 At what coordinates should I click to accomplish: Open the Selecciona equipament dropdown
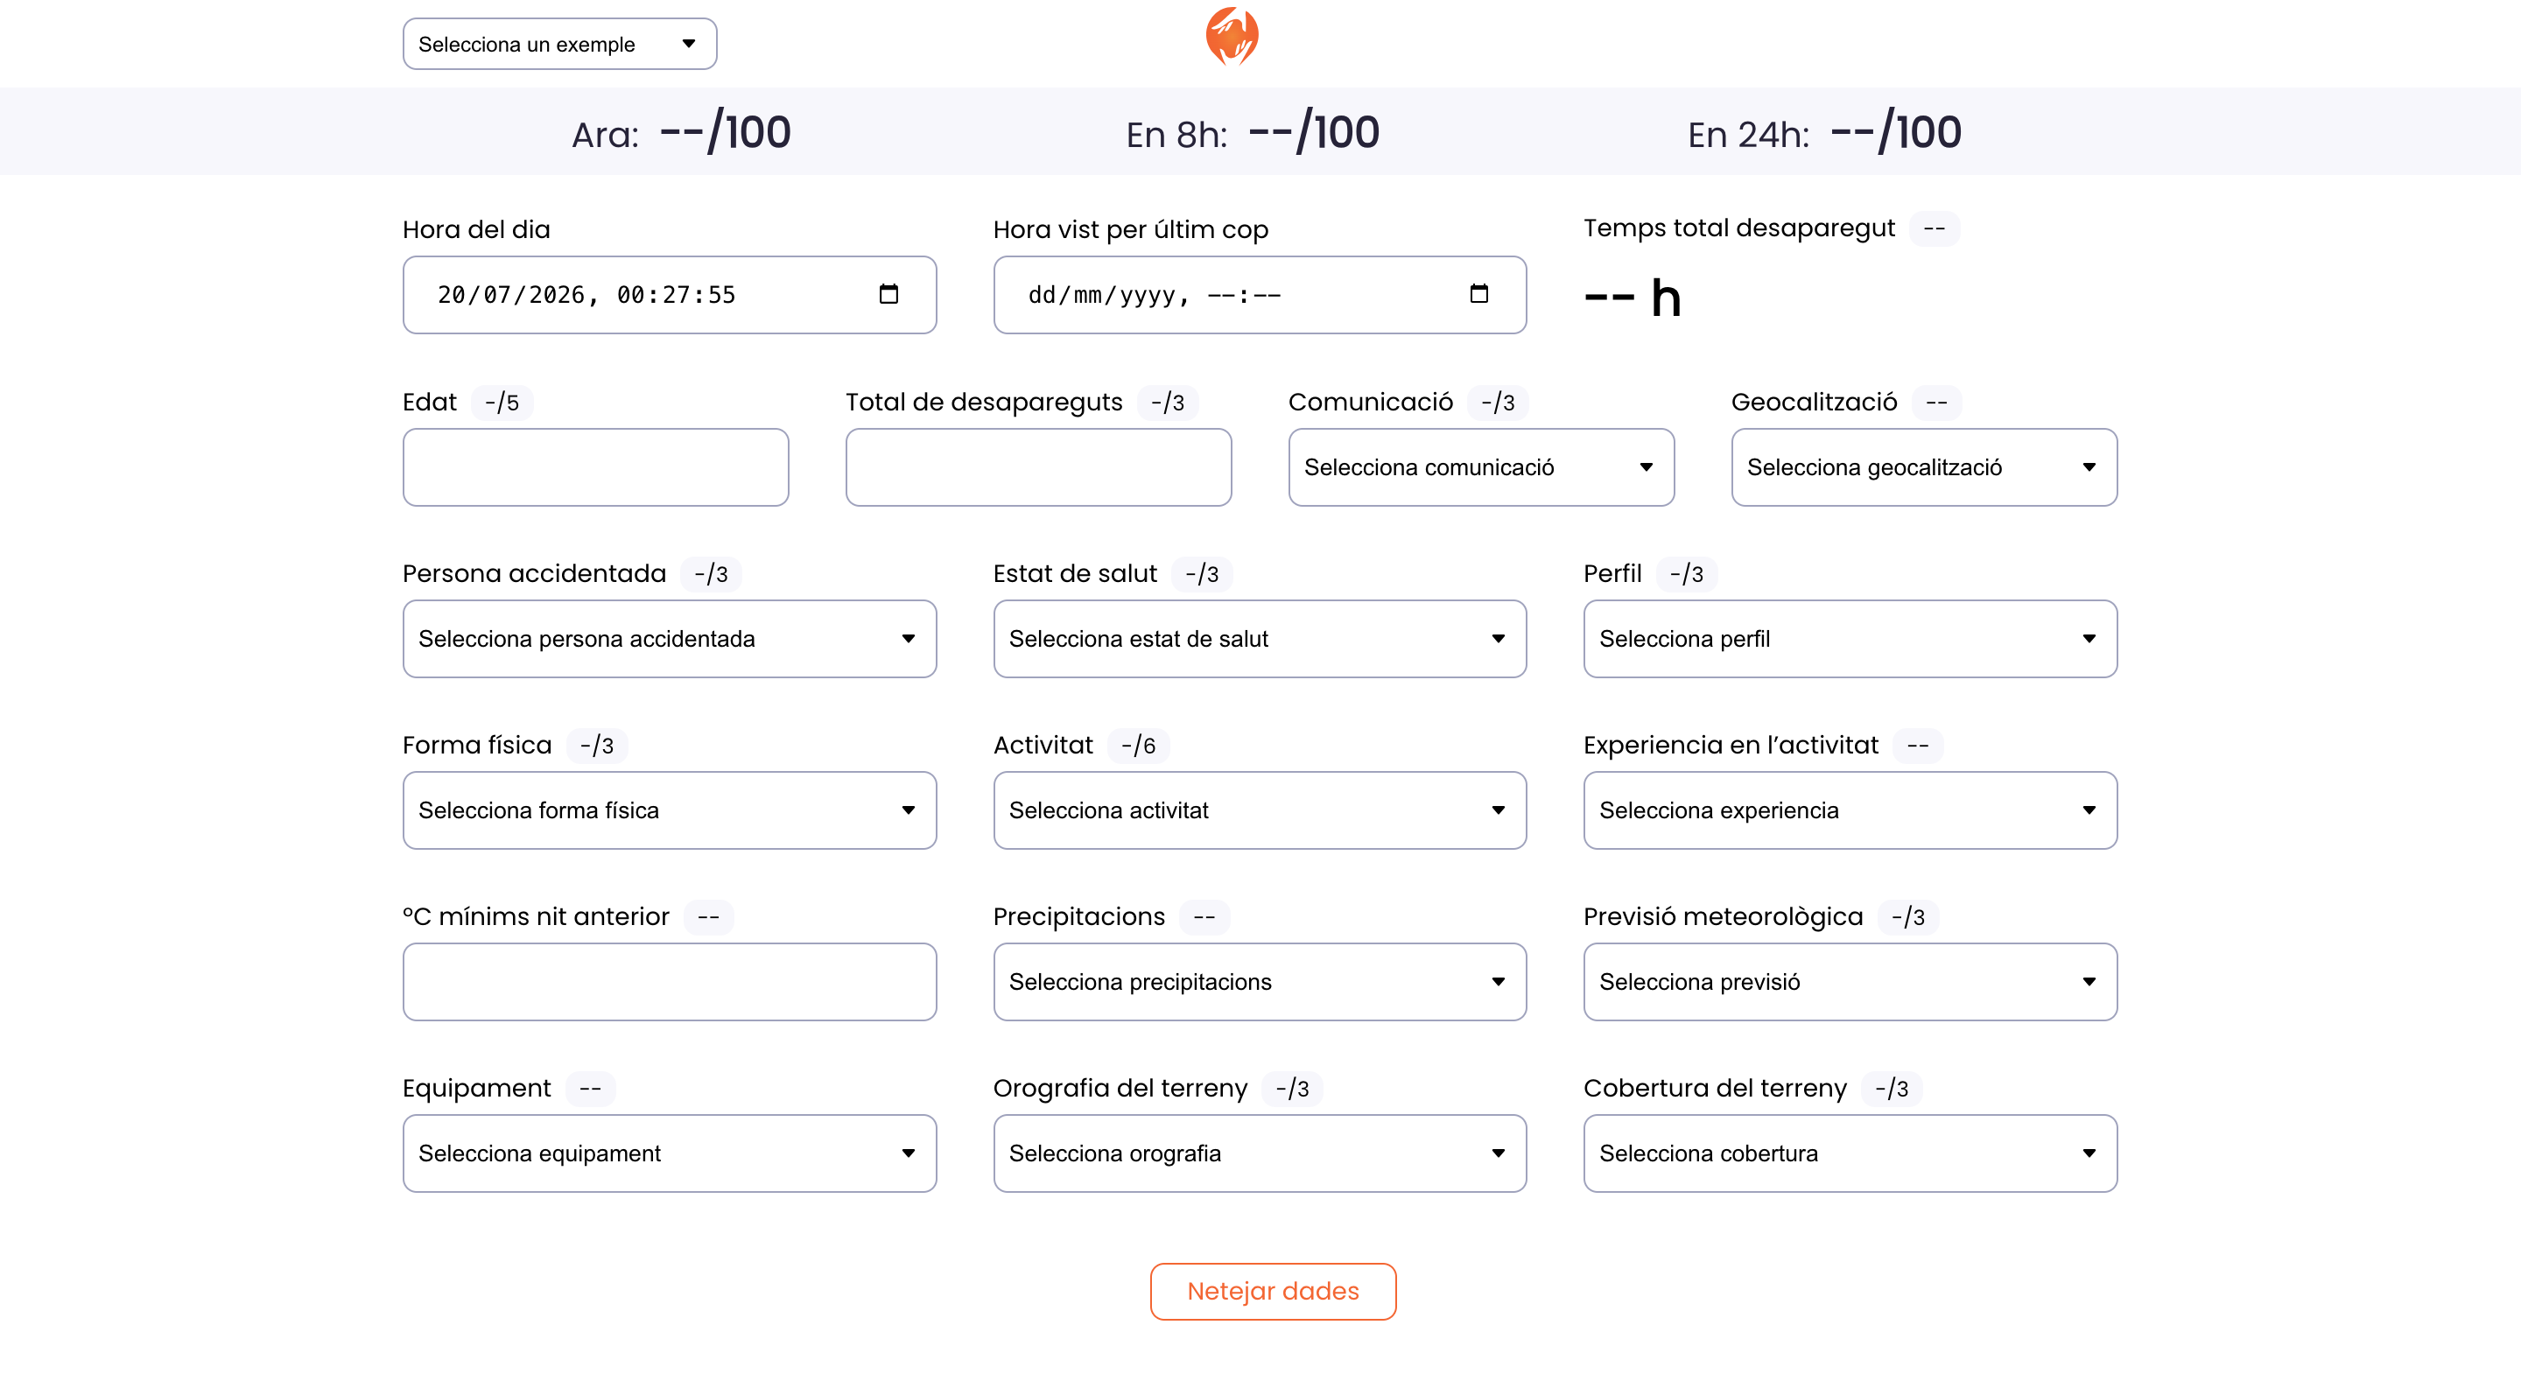click(x=670, y=1153)
